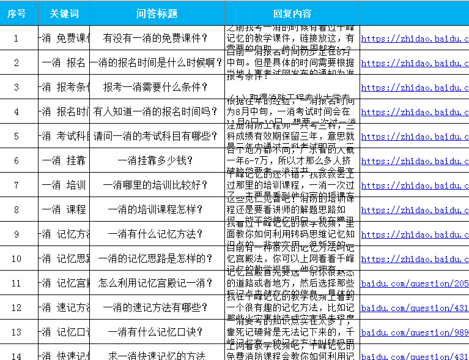Select cell 一消的速记方法有哪些？

157,307
